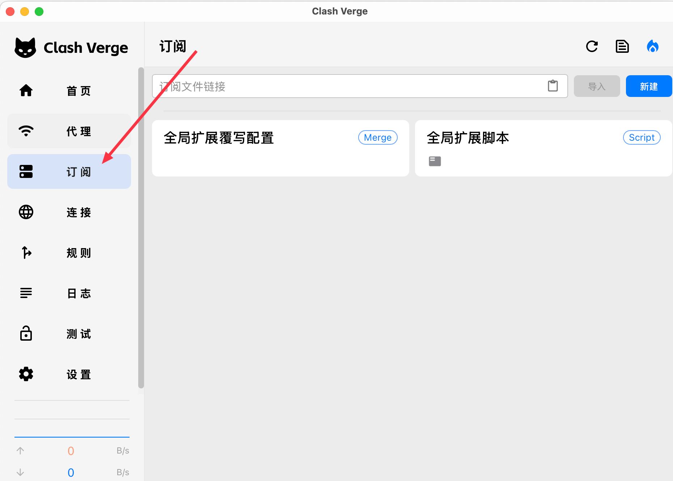The width and height of the screenshot is (673, 481).
Task: Click the 新建 new profile button
Action: coord(649,86)
